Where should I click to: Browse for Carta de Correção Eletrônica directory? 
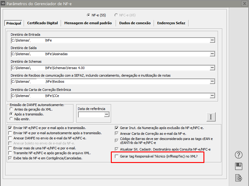212,96
